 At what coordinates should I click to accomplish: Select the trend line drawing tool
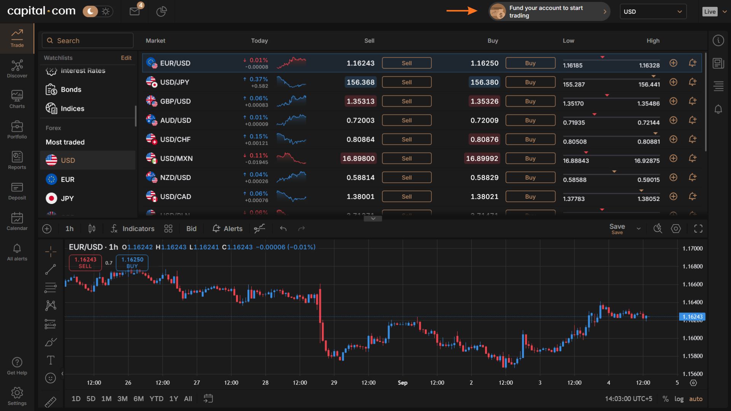tap(51, 269)
